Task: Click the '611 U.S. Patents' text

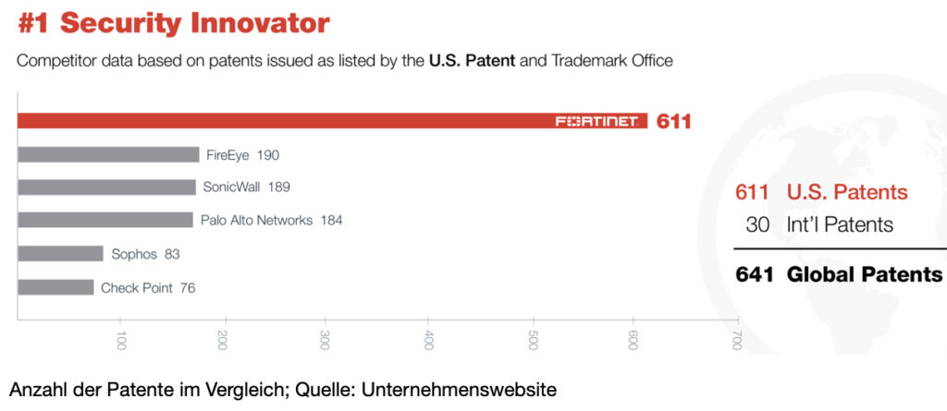Action: pyautogui.click(x=821, y=192)
